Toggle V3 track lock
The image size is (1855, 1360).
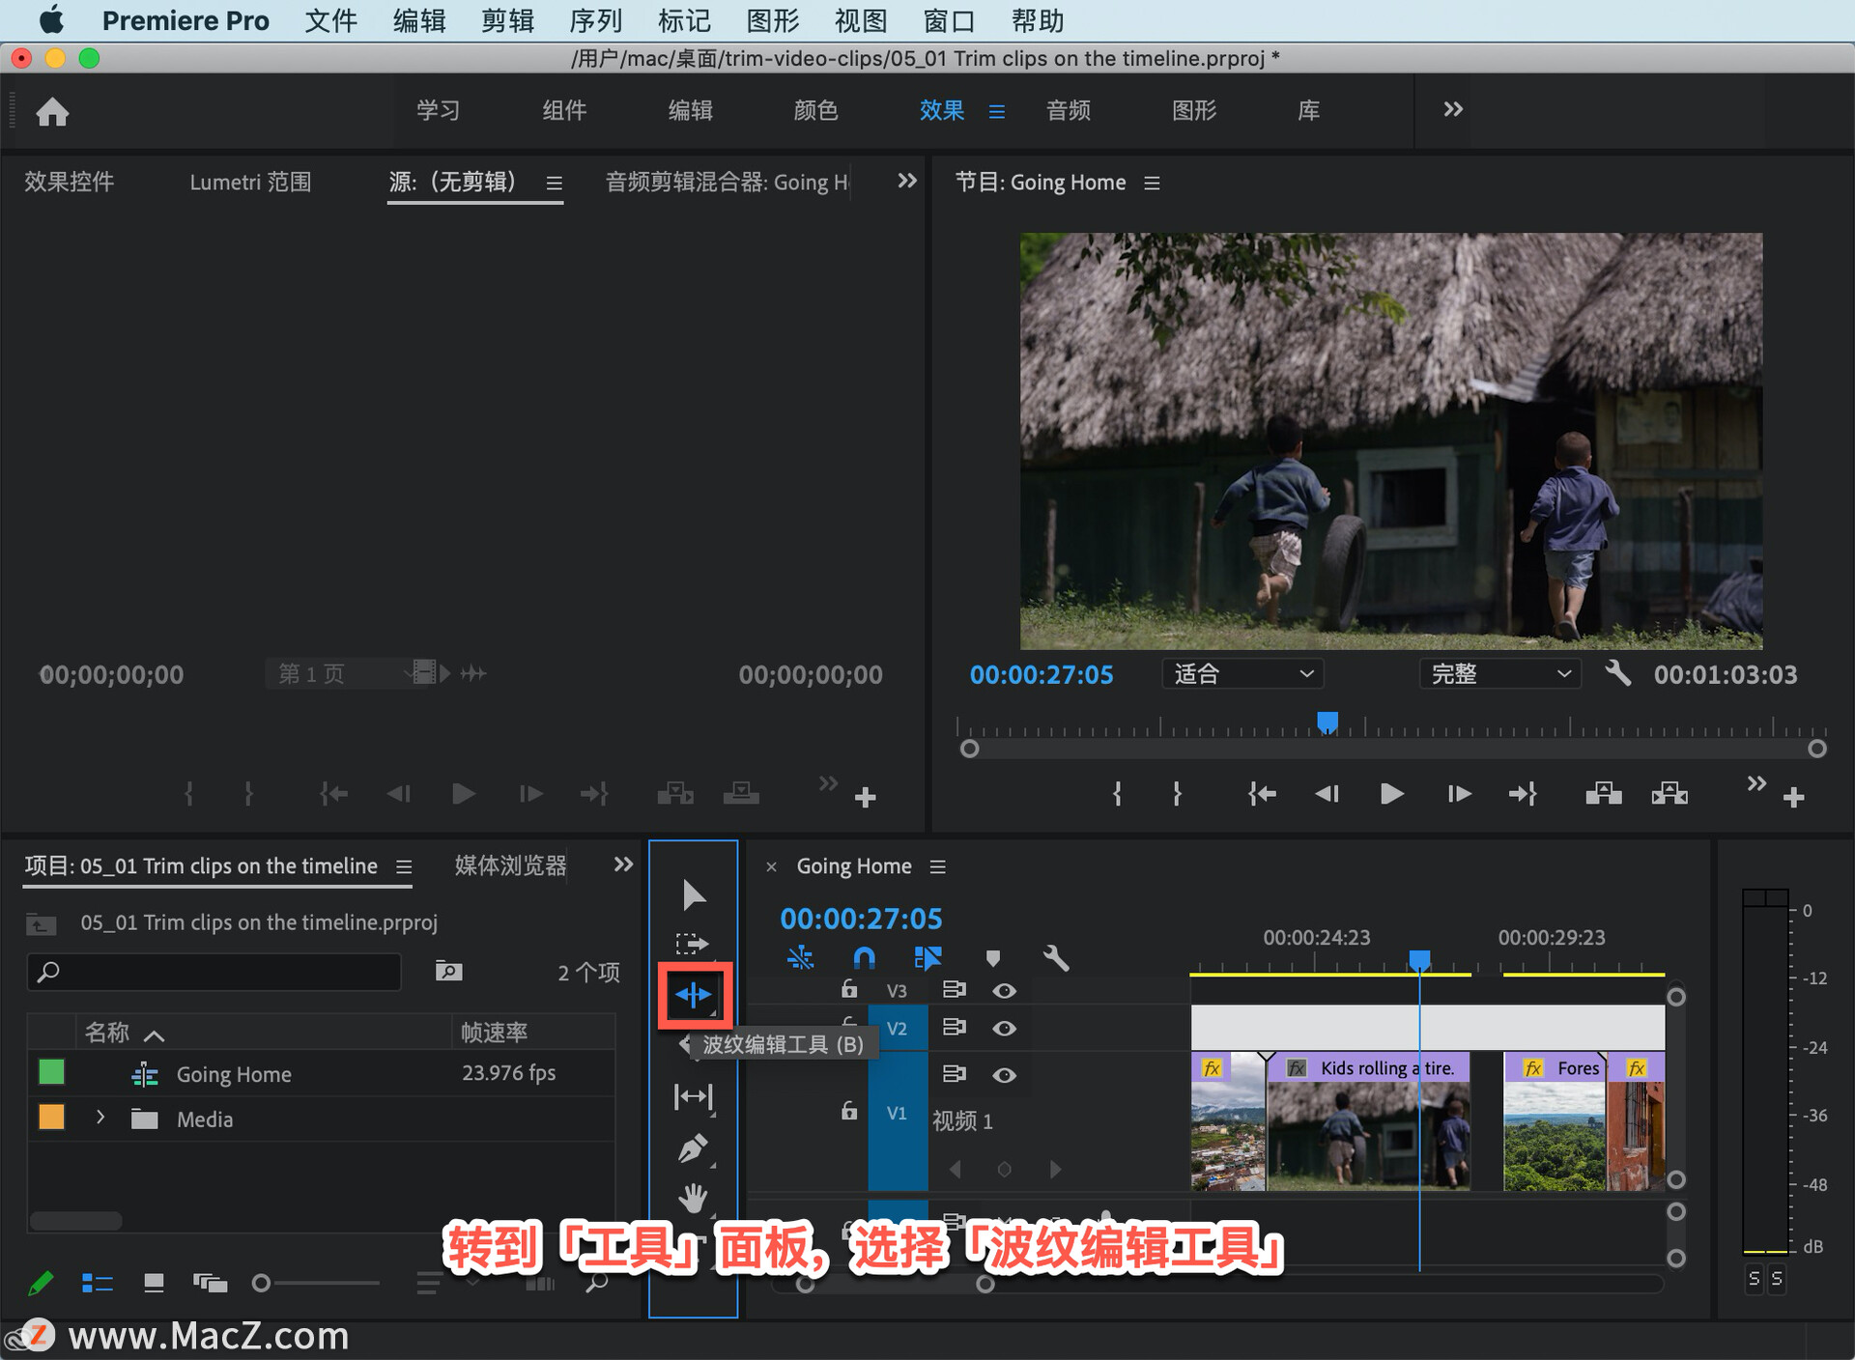(x=848, y=989)
